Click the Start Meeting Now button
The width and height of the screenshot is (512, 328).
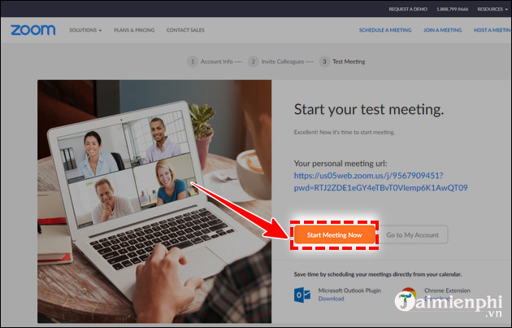pos(334,234)
